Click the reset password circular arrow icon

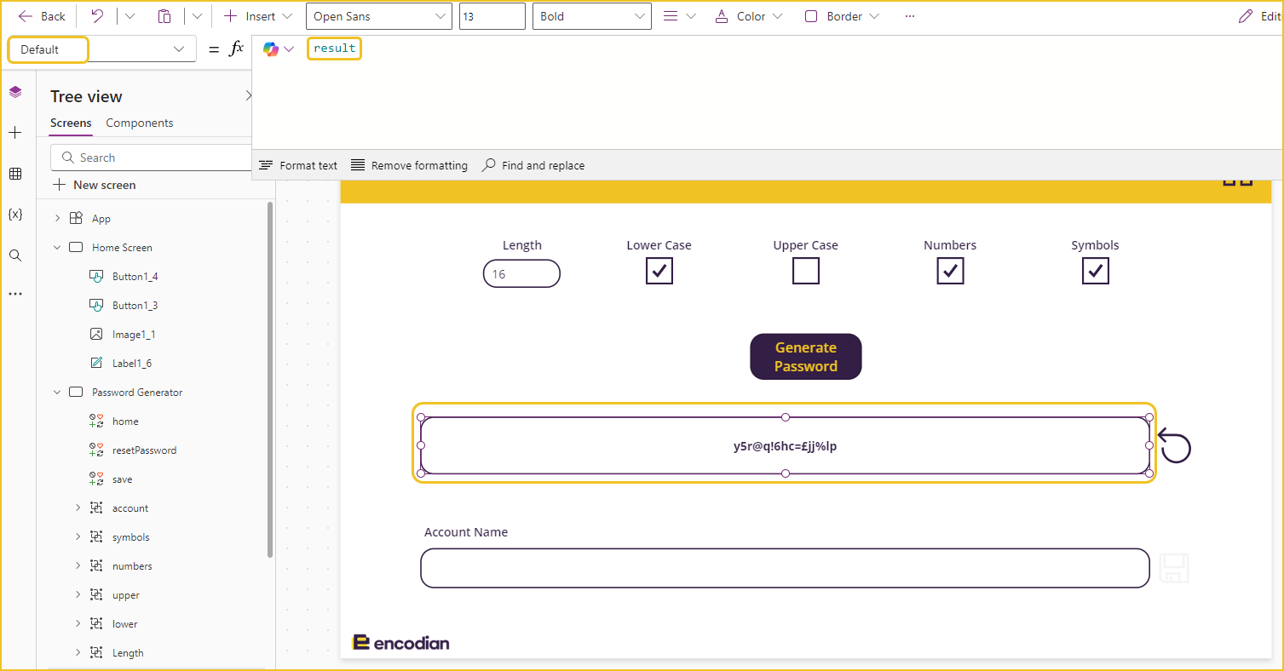[x=1174, y=446]
